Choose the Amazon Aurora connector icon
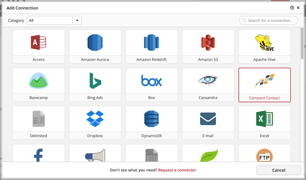306x180 pixels. [95, 43]
